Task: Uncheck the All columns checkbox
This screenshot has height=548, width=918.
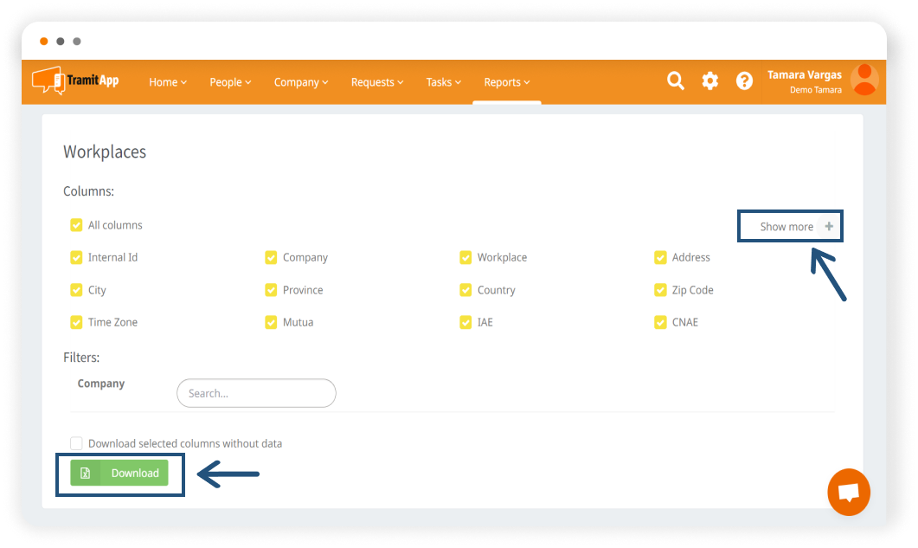Action: point(76,225)
